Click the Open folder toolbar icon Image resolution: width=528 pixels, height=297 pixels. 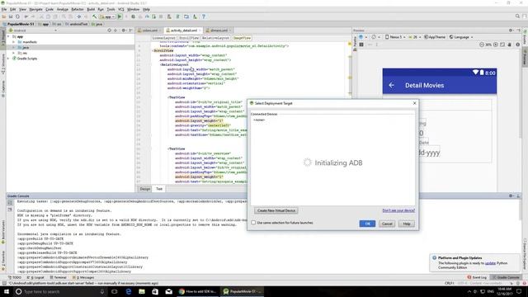(x=3, y=16)
